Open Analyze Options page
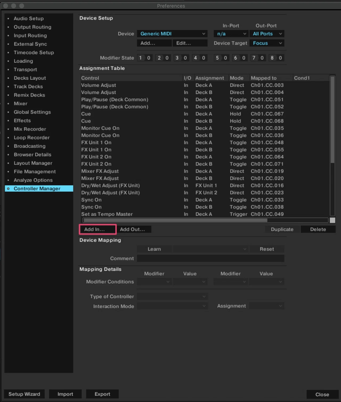 point(33,180)
